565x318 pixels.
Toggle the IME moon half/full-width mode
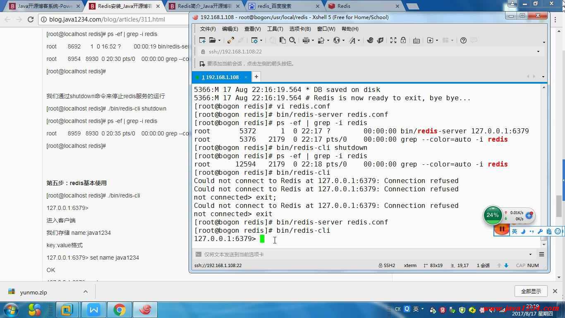(523, 231)
